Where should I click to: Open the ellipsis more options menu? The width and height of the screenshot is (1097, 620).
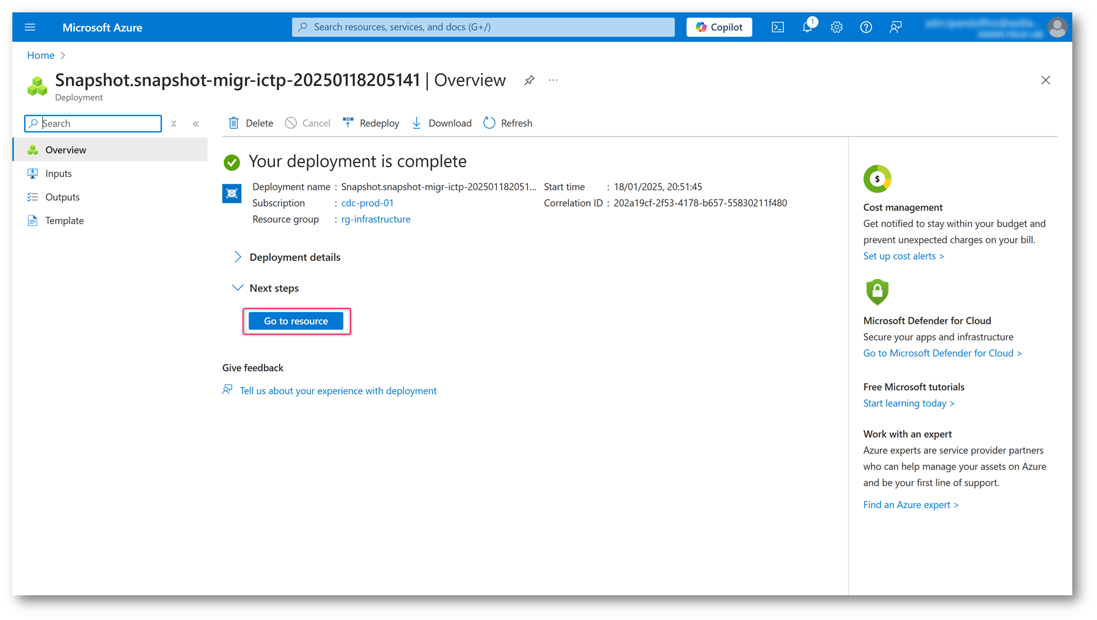click(553, 80)
